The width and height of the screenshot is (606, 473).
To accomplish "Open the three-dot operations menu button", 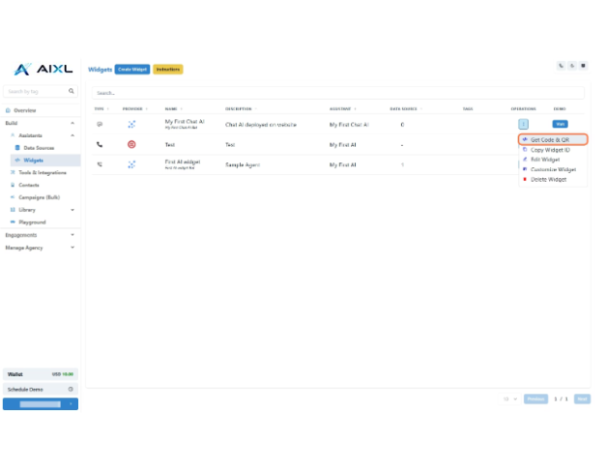I will point(523,124).
